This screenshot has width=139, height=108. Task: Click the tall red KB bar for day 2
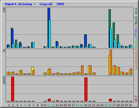pyautogui.click(x=12, y=89)
